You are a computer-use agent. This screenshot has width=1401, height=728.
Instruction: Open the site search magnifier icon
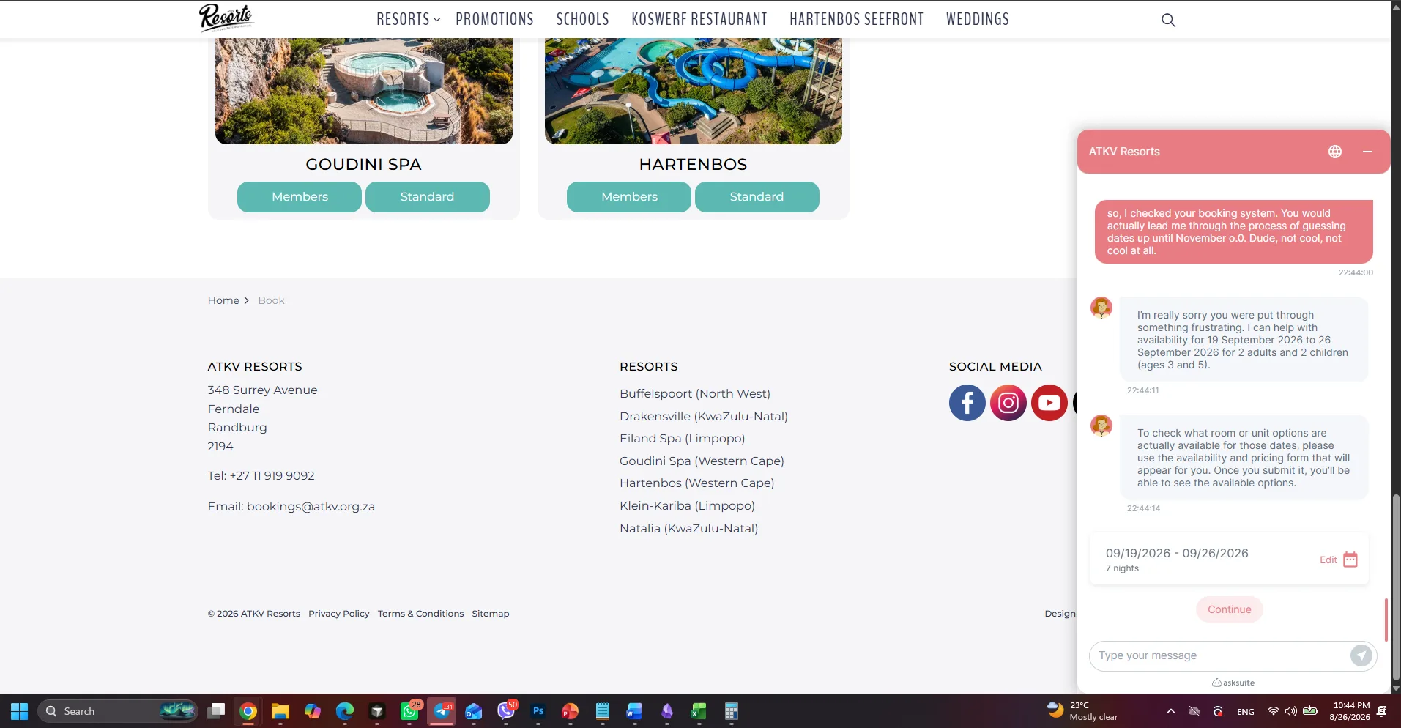[x=1168, y=20]
